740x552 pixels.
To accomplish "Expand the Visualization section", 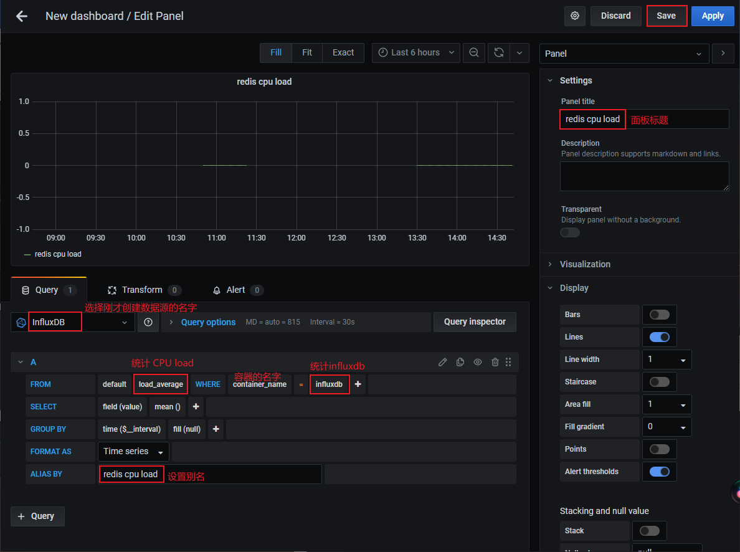I will point(585,264).
